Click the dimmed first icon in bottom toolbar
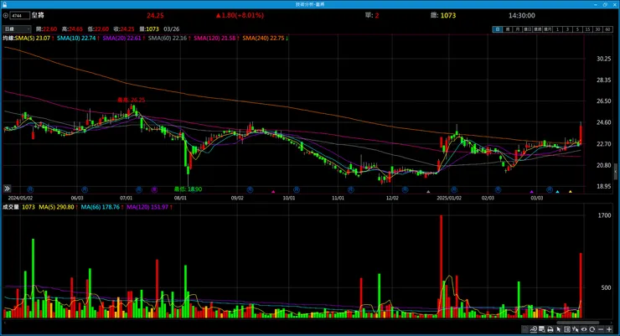This screenshot has width=620, height=336. point(525,329)
